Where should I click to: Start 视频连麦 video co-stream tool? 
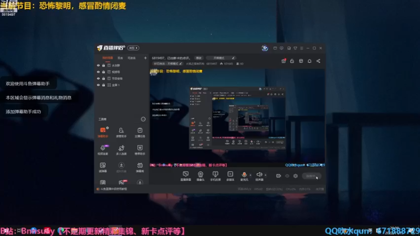pos(103,150)
